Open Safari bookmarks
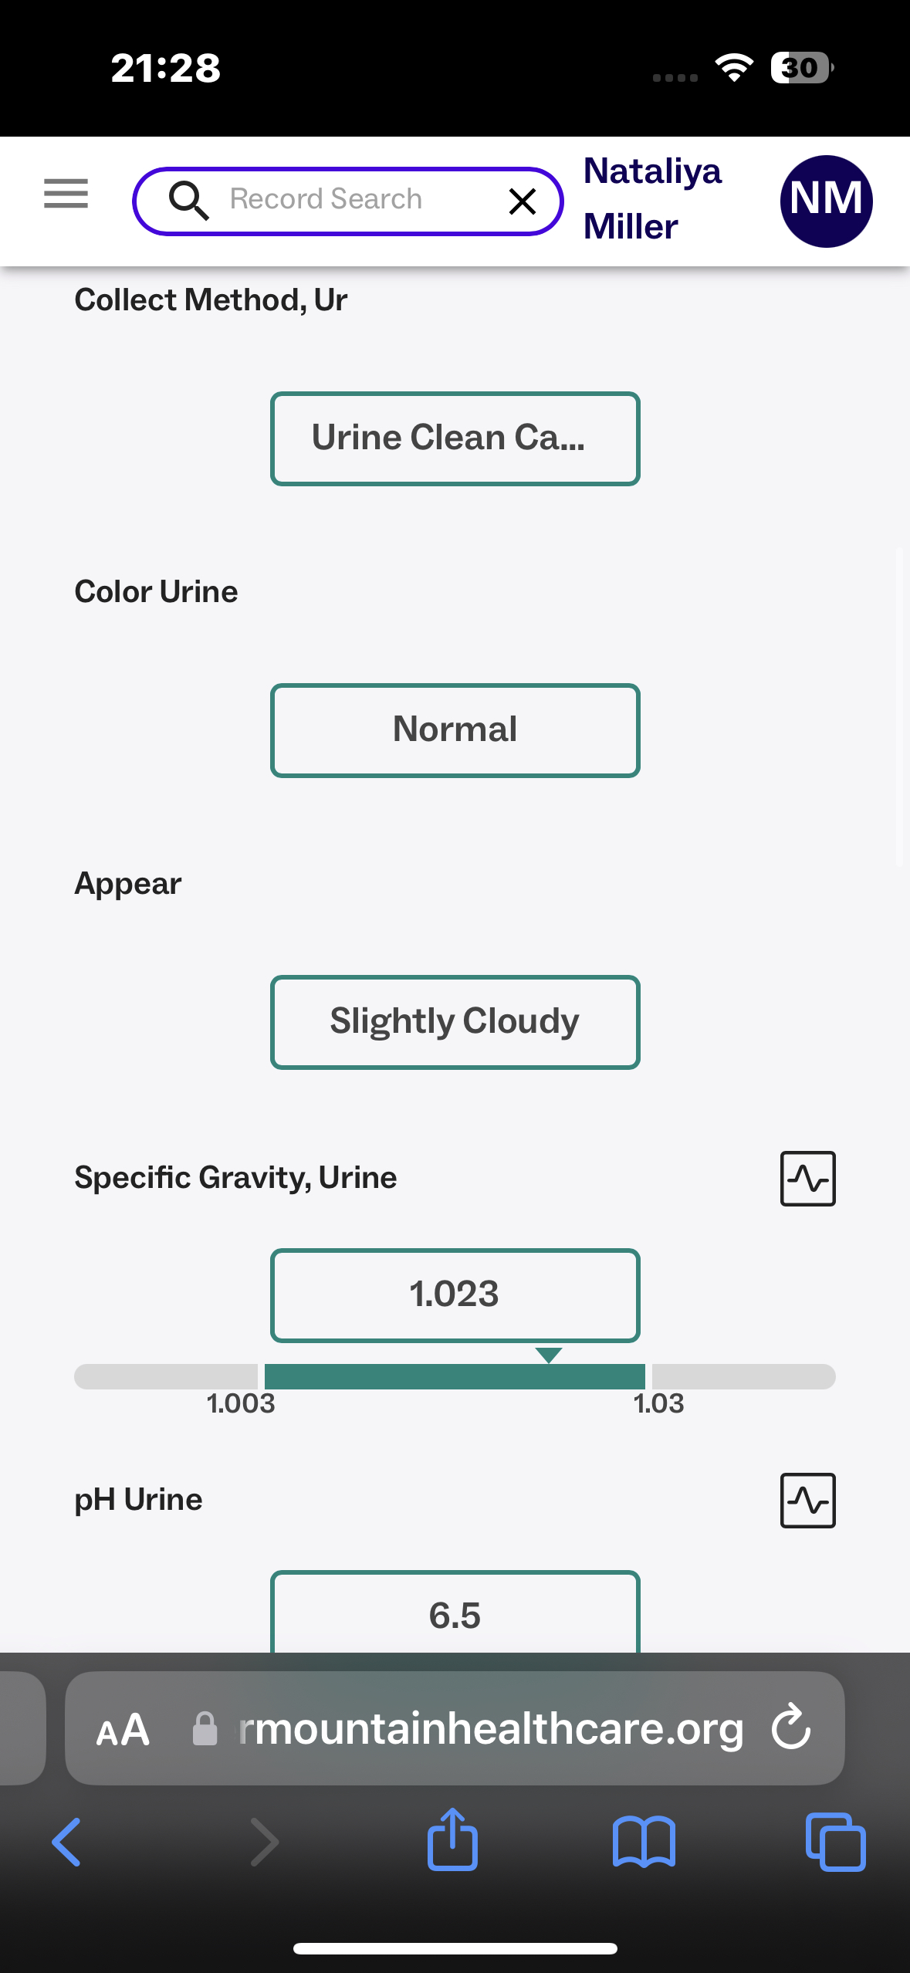The width and height of the screenshot is (910, 1973). pyautogui.click(x=644, y=1842)
